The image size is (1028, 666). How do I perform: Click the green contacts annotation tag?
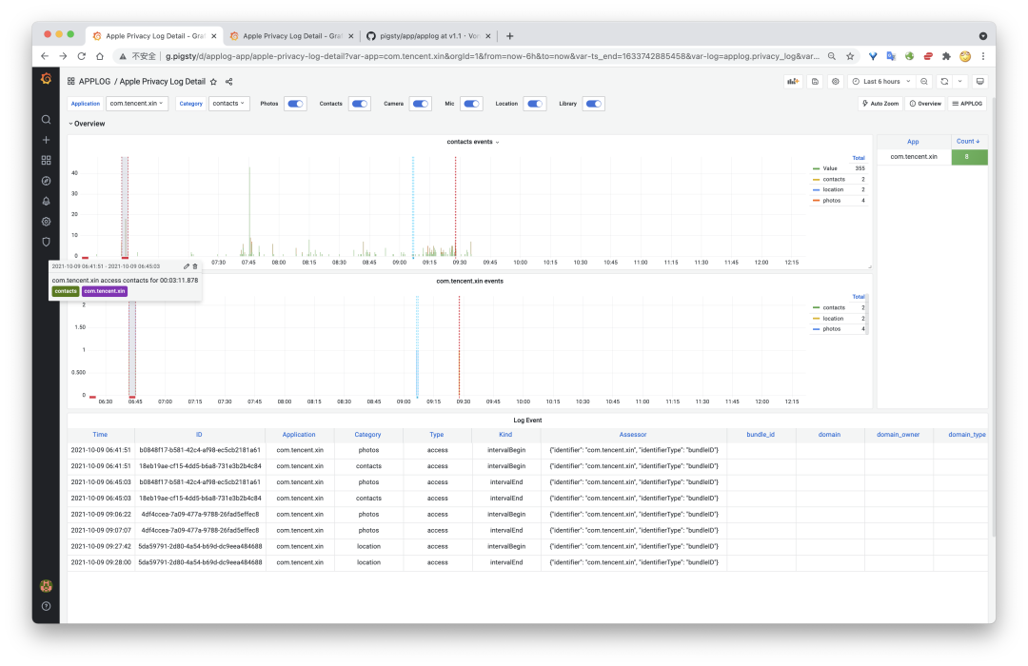click(x=66, y=291)
